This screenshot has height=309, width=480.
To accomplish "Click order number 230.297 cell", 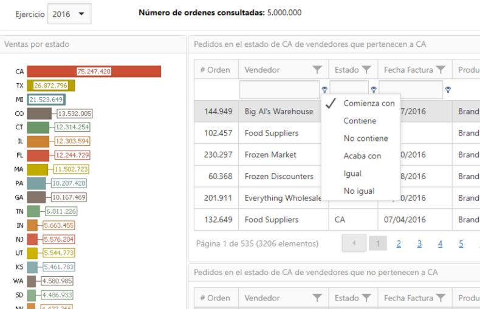I will point(216,155).
